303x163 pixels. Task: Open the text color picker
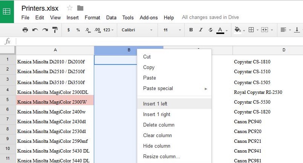tap(220, 30)
